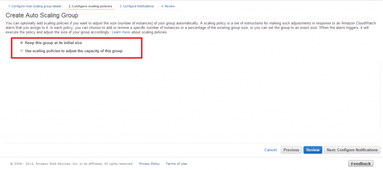Jump to the Review step tab

tap(170, 6)
